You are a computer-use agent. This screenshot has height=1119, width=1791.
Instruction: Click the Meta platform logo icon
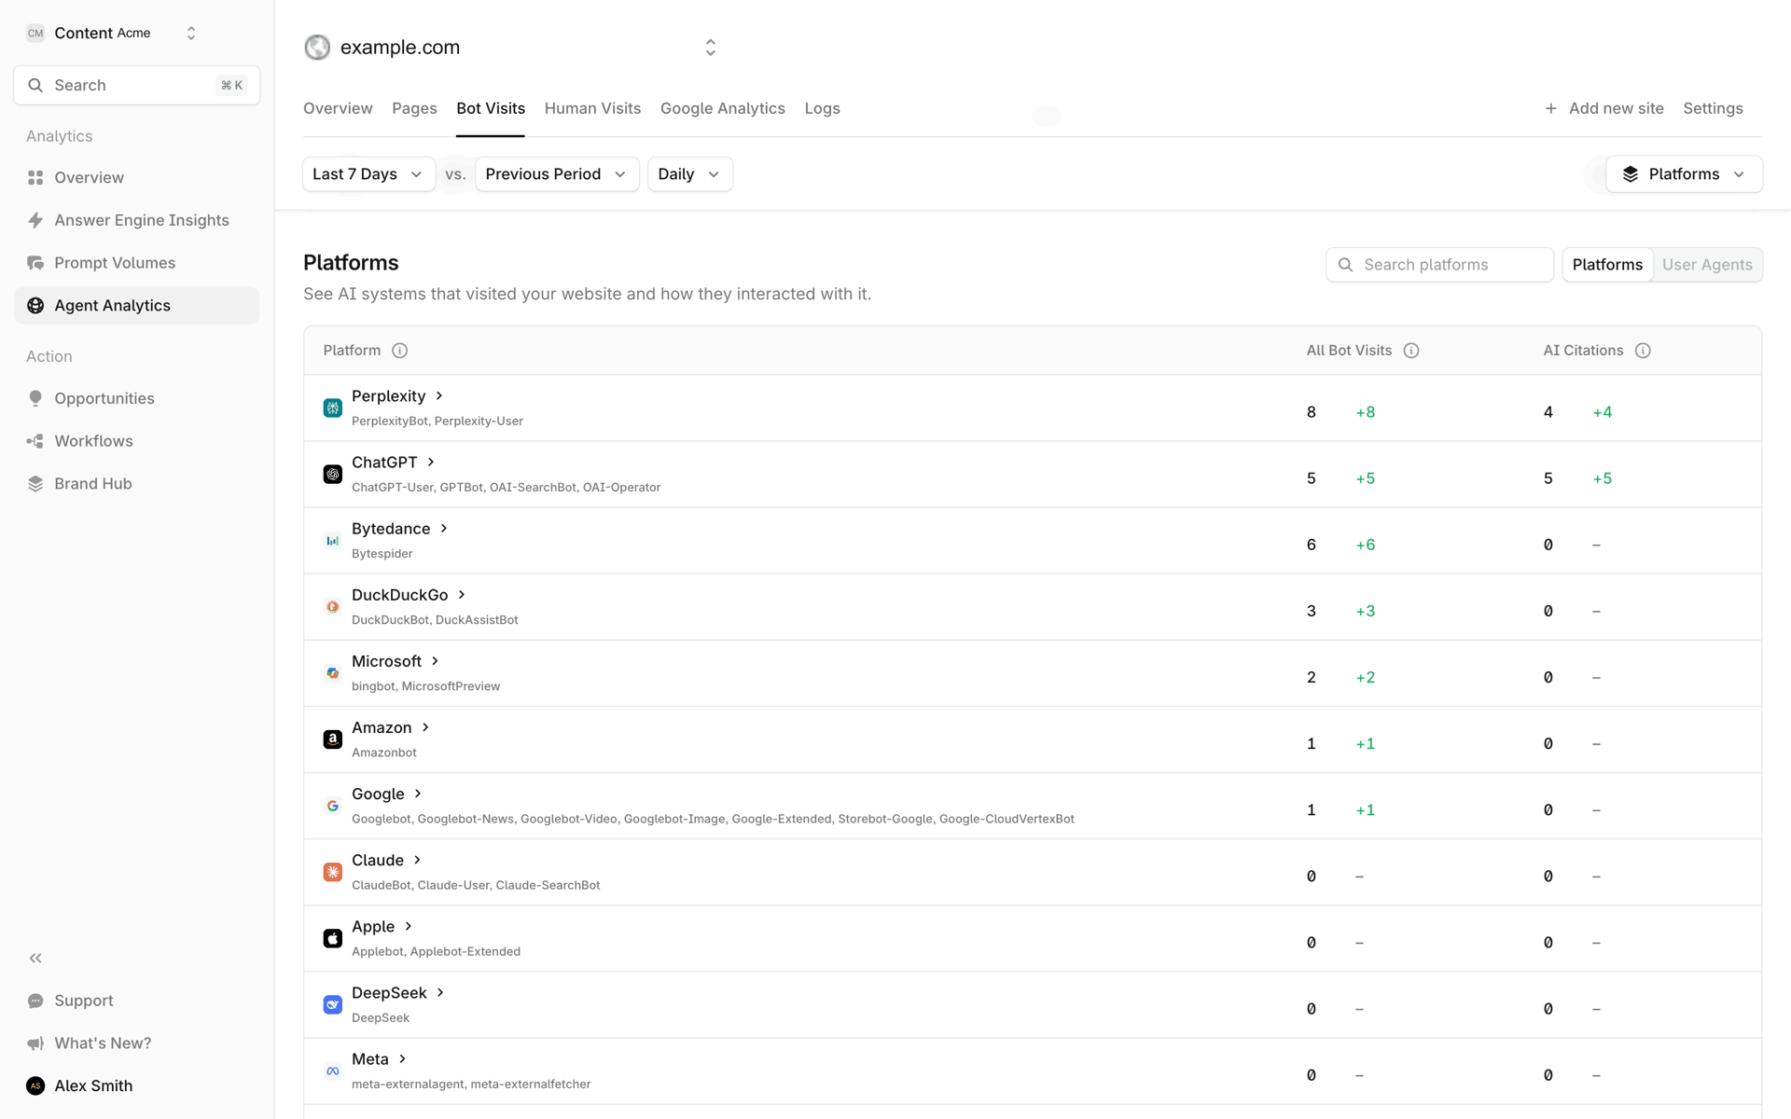pos(332,1071)
